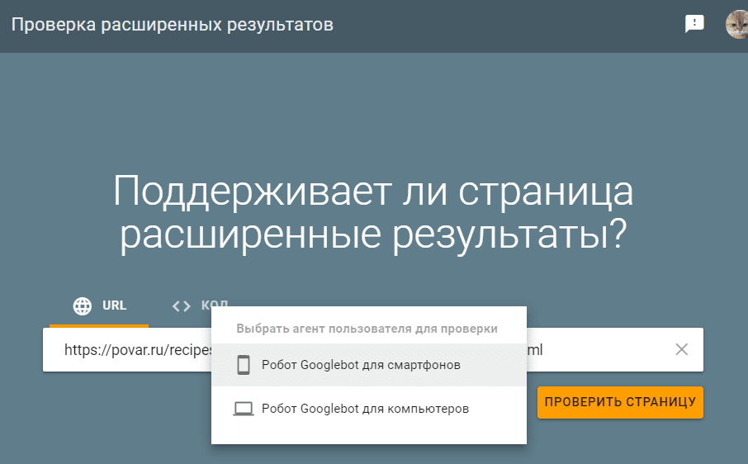Choose Googlebot for computers option
Image resolution: width=748 pixels, height=464 pixels.
pyautogui.click(x=369, y=409)
